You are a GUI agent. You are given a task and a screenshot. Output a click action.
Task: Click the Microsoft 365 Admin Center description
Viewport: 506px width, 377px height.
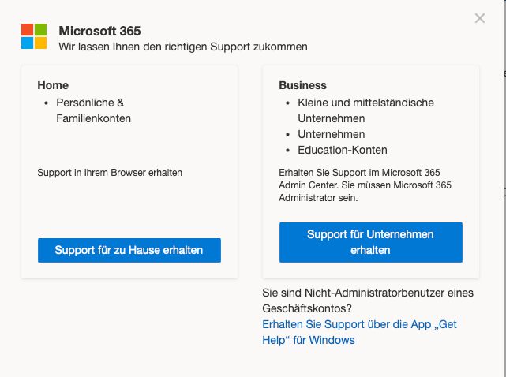coord(365,185)
